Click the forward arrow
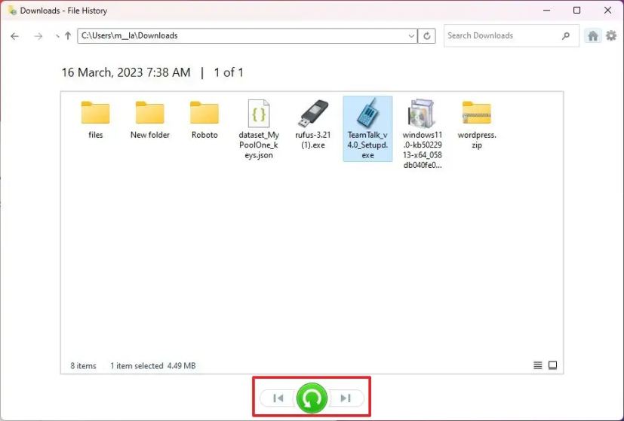624x421 pixels. pyautogui.click(x=38, y=36)
